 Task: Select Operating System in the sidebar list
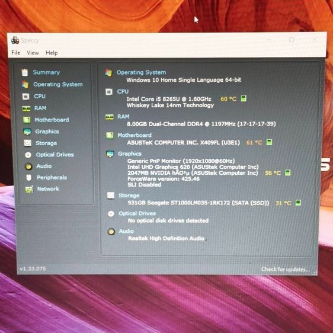coord(58,84)
